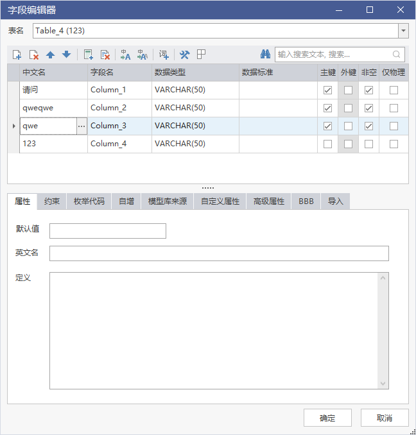Switch to the 枚举代码 tab
416x435 pixels.
pyautogui.click(x=89, y=201)
